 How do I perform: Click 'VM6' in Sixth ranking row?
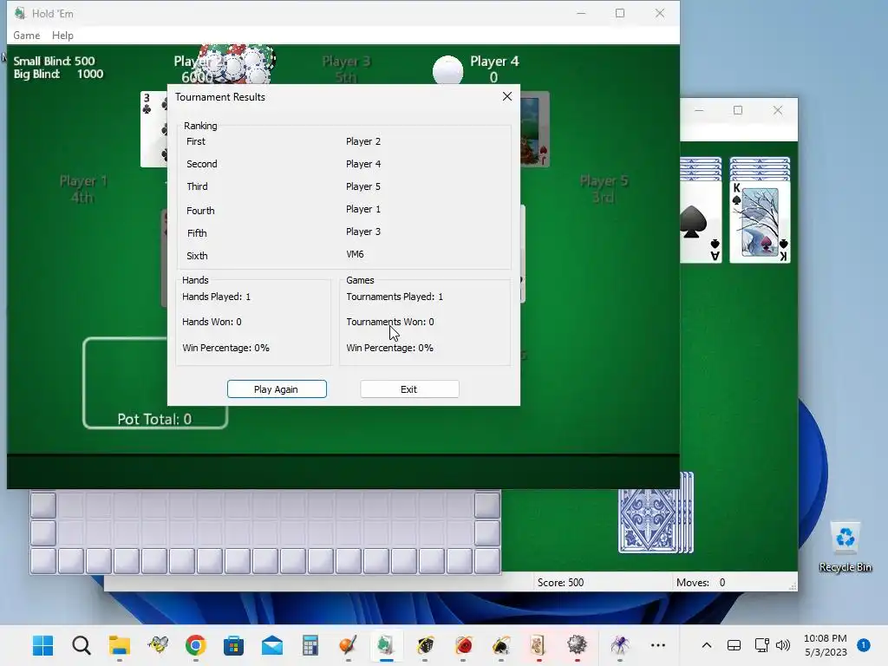click(355, 254)
